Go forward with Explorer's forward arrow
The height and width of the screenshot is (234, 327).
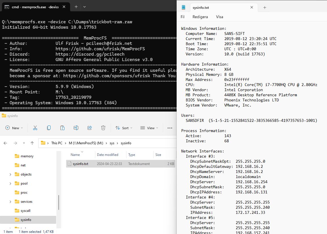coord(15,143)
